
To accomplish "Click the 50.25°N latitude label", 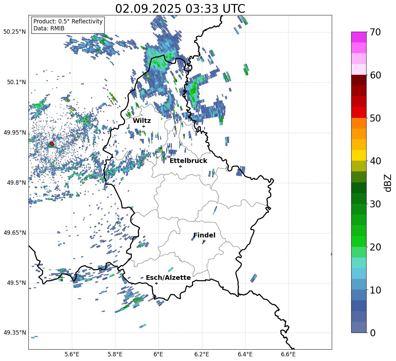I will click(x=15, y=32).
